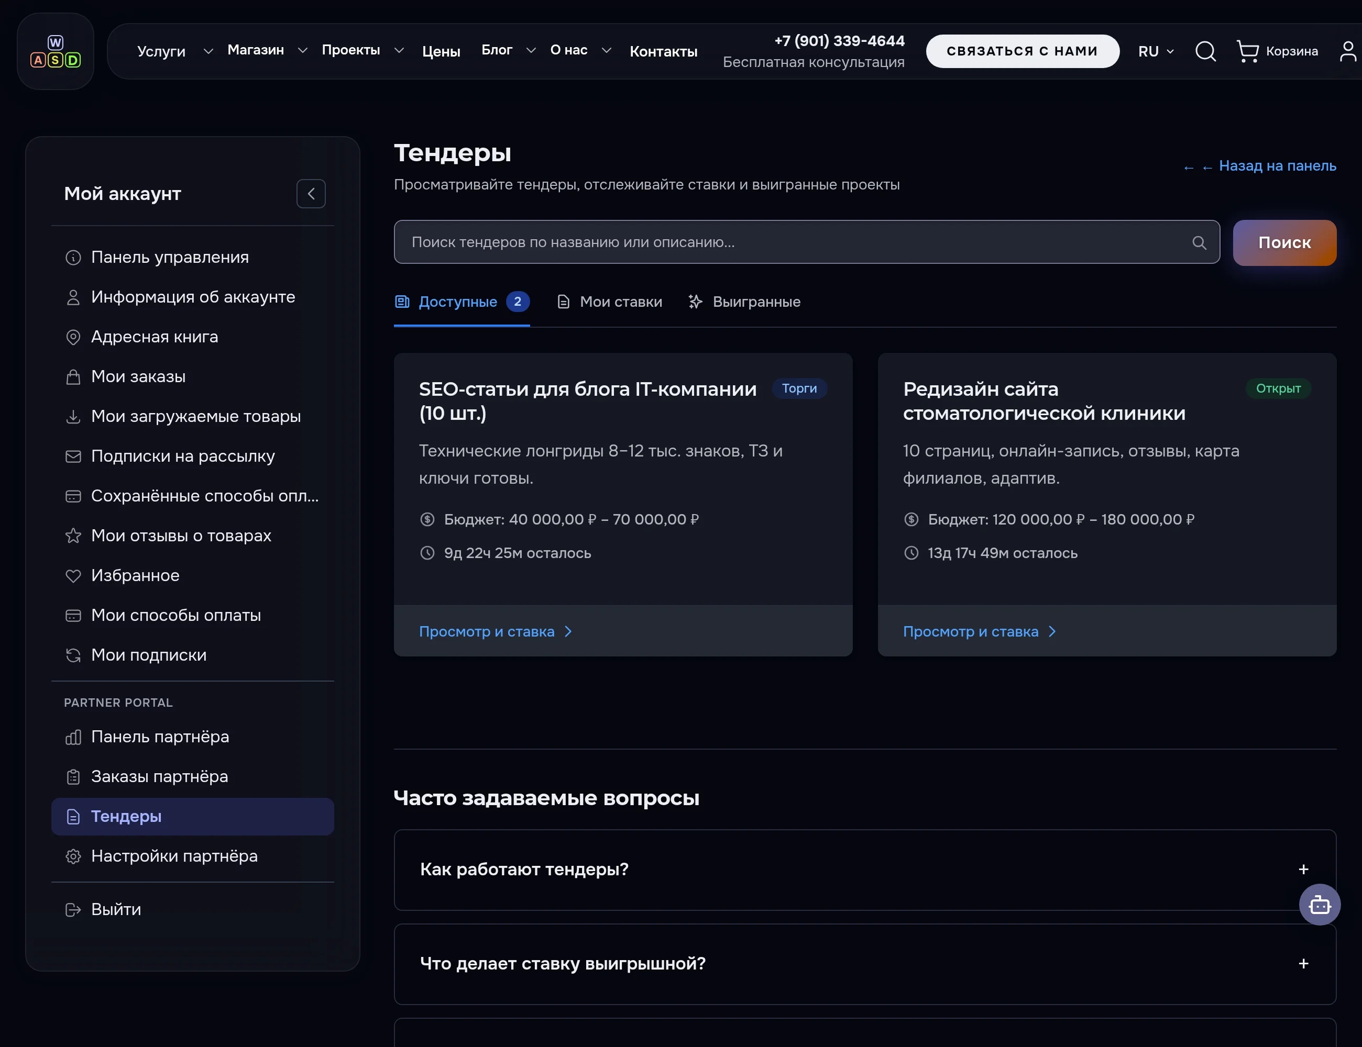Open Мои заказы section

click(193, 377)
